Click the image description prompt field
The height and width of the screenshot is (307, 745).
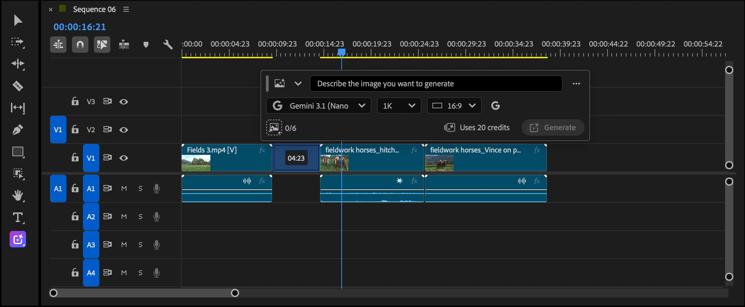pos(436,84)
